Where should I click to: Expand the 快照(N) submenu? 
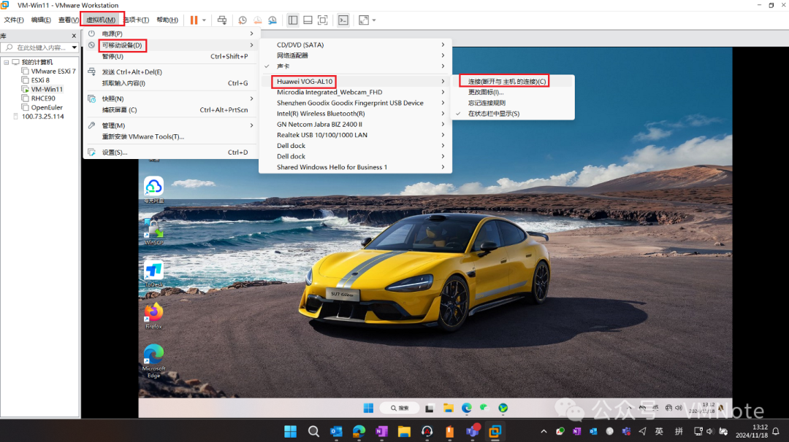tap(171, 98)
